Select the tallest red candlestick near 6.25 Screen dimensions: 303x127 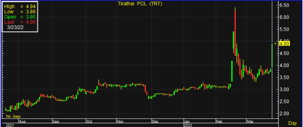[235, 33]
